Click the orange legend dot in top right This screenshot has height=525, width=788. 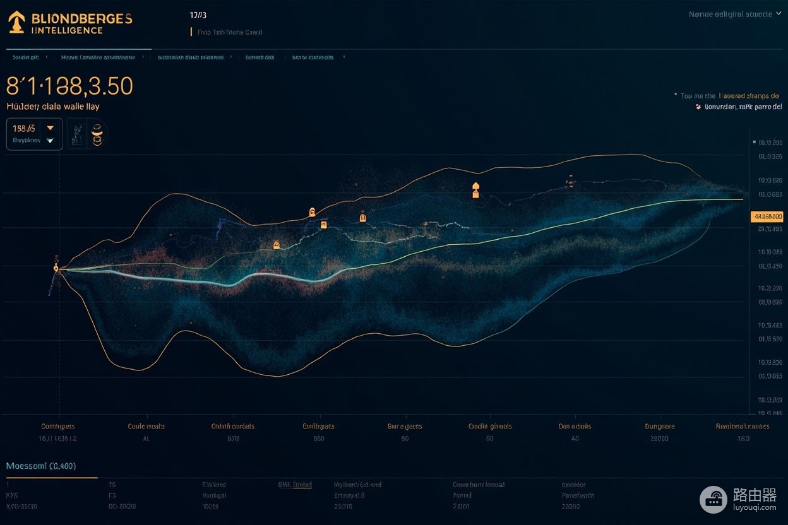click(x=698, y=107)
